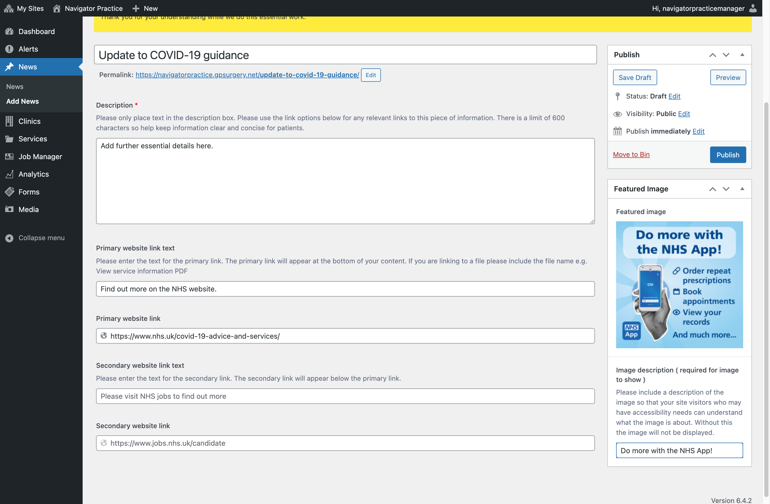Click the News pin icon
Image resolution: width=770 pixels, height=504 pixels.
[x=9, y=67]
